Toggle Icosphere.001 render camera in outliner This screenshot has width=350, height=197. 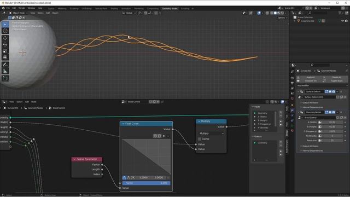(x=346, y=21)
